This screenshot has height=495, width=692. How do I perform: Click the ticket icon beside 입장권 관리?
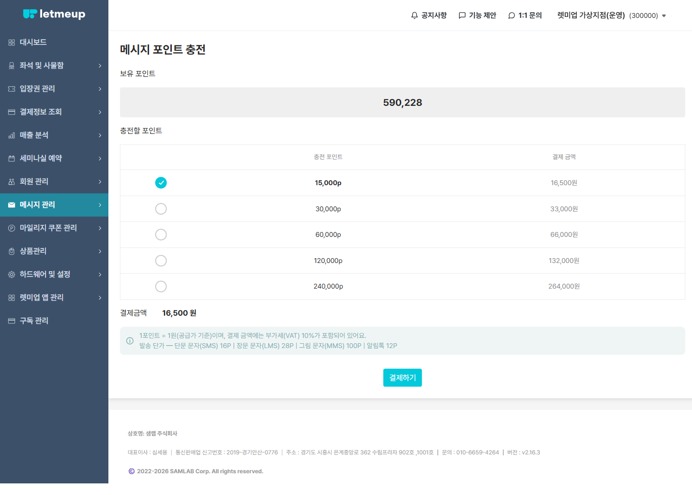12,89
